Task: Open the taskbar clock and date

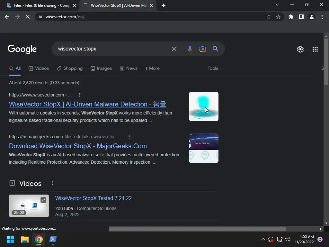Action: pos(304,239)
